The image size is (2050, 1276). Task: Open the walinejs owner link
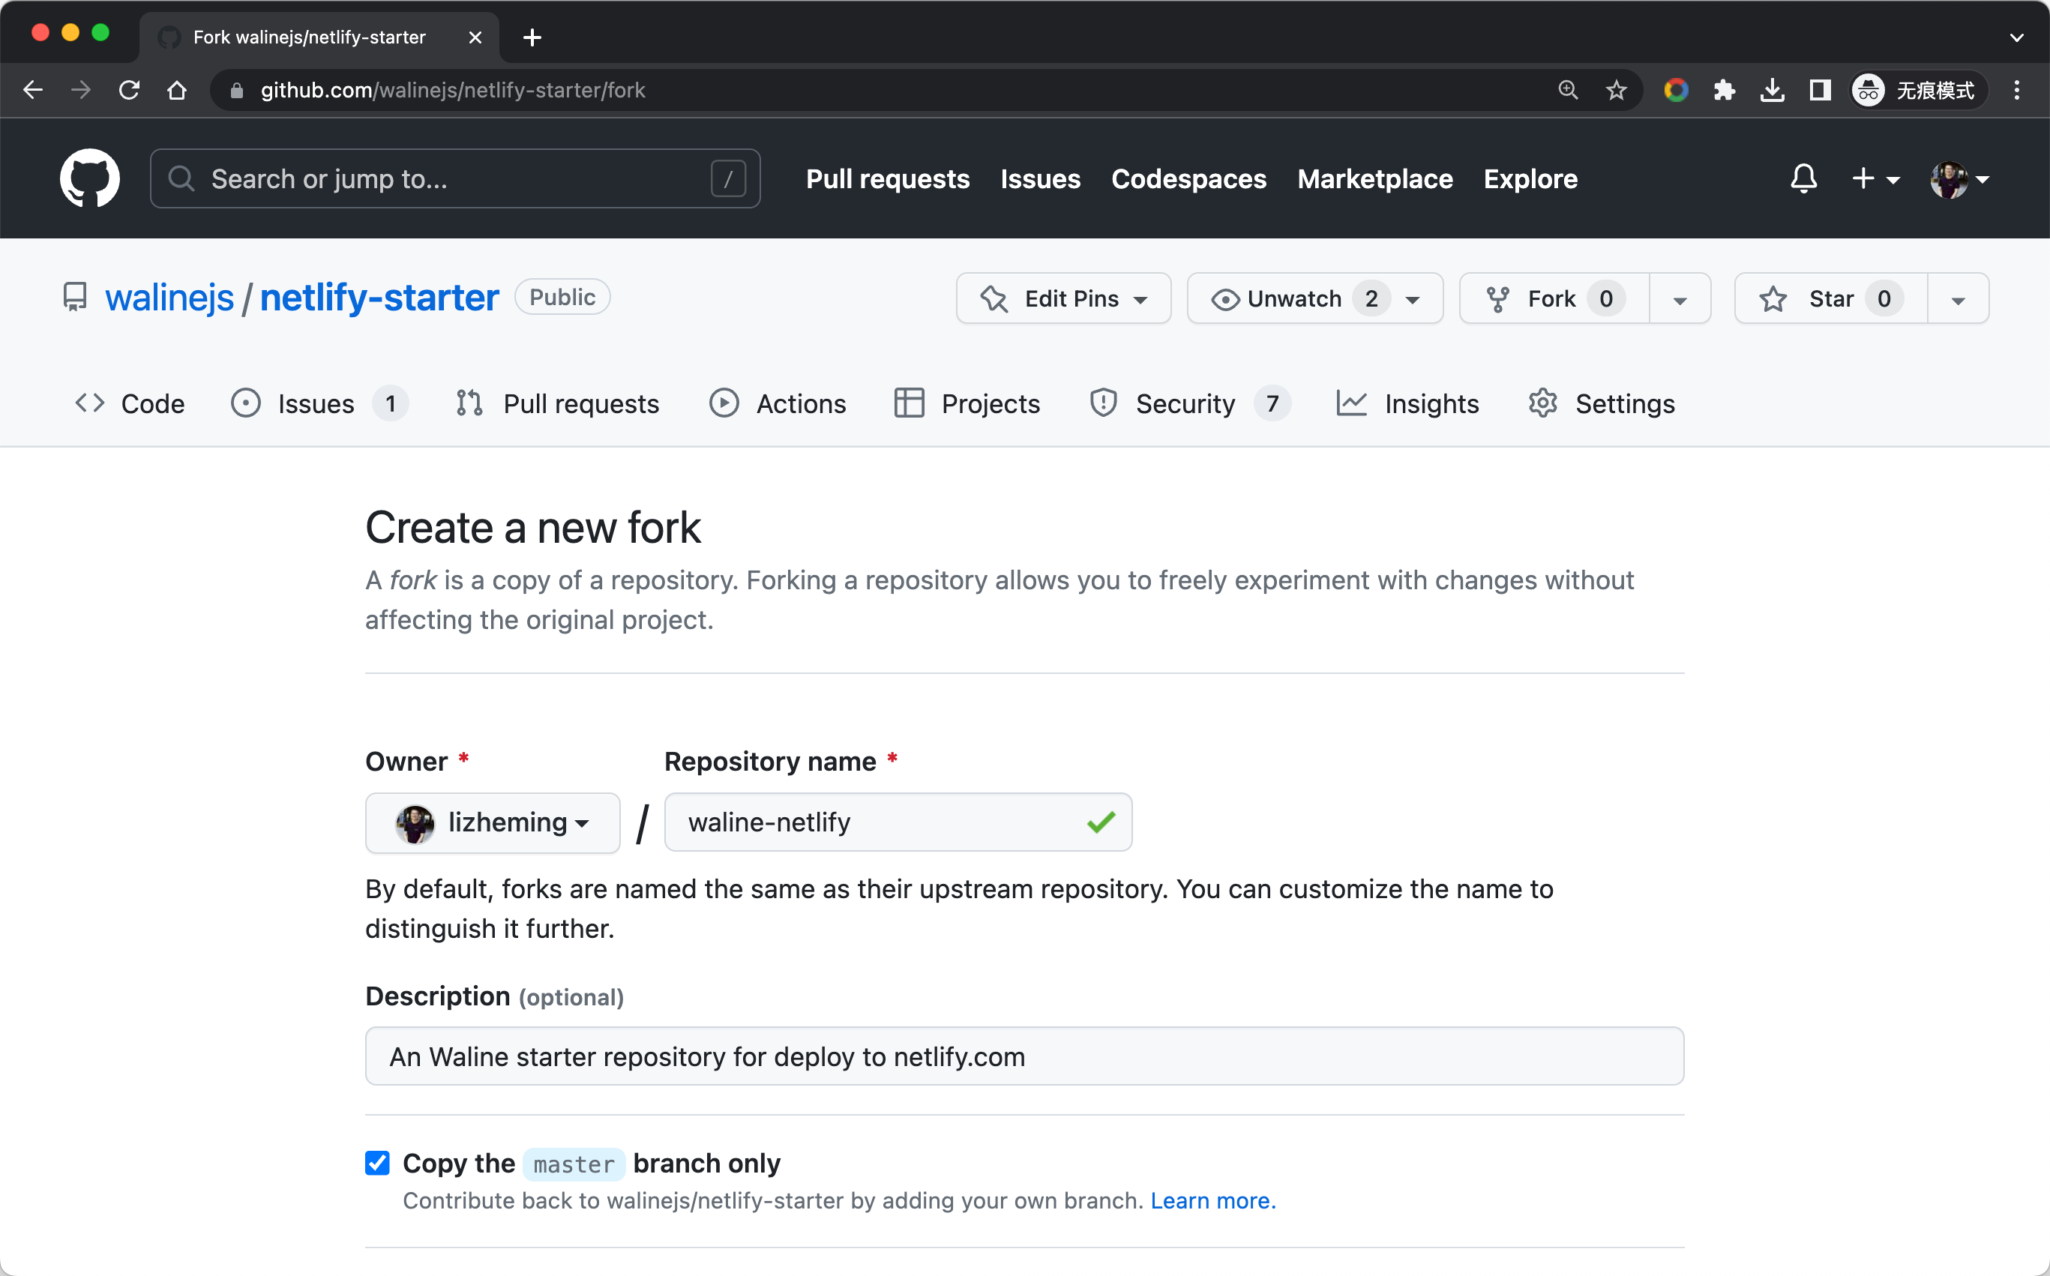tap(169, 298)
